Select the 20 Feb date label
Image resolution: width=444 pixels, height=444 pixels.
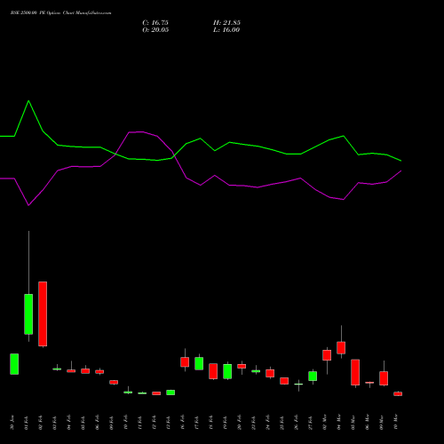[x=240, y=423]
